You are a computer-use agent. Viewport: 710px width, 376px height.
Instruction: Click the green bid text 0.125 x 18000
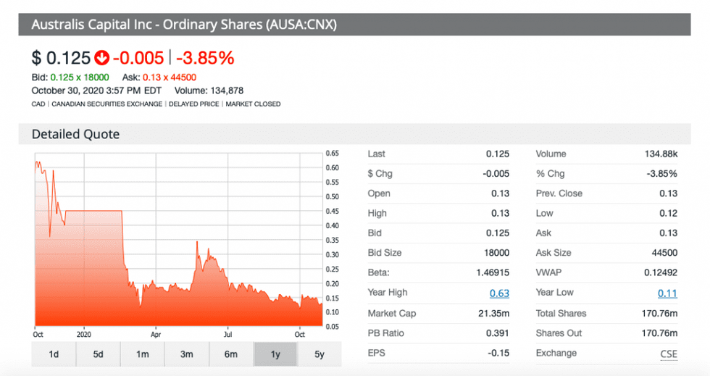pyautogui.click(x=80, y=78)
